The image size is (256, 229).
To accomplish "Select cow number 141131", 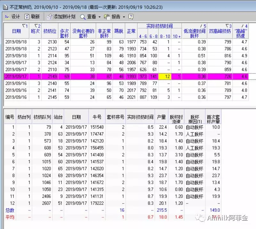I will [x=97, y=196].
